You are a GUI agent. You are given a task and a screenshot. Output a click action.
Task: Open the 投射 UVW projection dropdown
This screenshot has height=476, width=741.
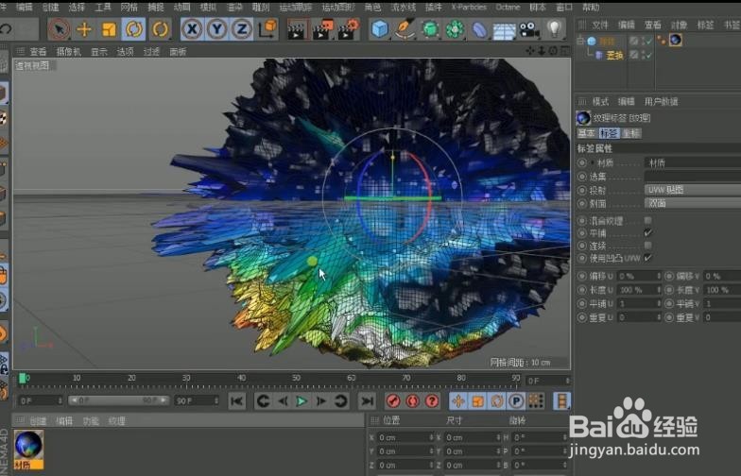(x=693, y=190)
